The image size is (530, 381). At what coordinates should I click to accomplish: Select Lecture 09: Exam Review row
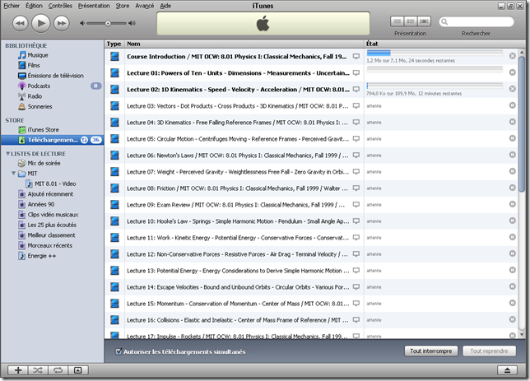tap(311, 205)
